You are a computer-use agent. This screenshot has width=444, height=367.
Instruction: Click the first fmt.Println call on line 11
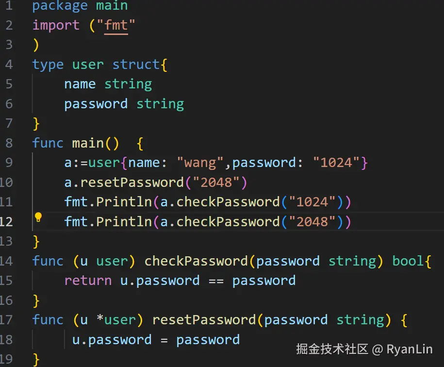pyautogui.click(x=108, y=202)
